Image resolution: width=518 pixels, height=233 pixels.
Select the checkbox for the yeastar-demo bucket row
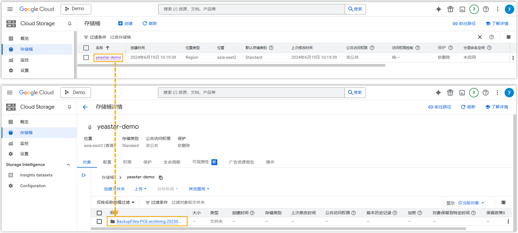pos(86,57)
